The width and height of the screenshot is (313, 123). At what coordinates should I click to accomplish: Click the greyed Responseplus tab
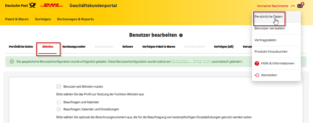[104, 47]
